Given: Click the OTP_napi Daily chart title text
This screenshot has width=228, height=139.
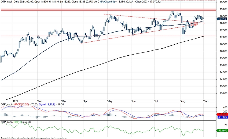Looking at the screenshot, I should click(16, 2).
